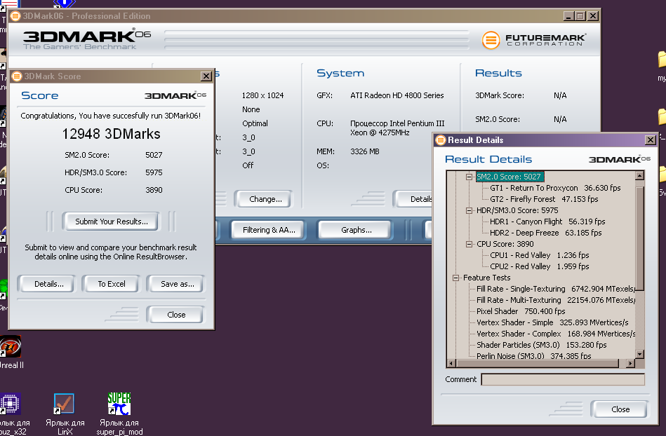Collapse the HDR/SM3.0 Score tree node
The height and width of the screenshot is (436, 666).
(x=469, y=210)
